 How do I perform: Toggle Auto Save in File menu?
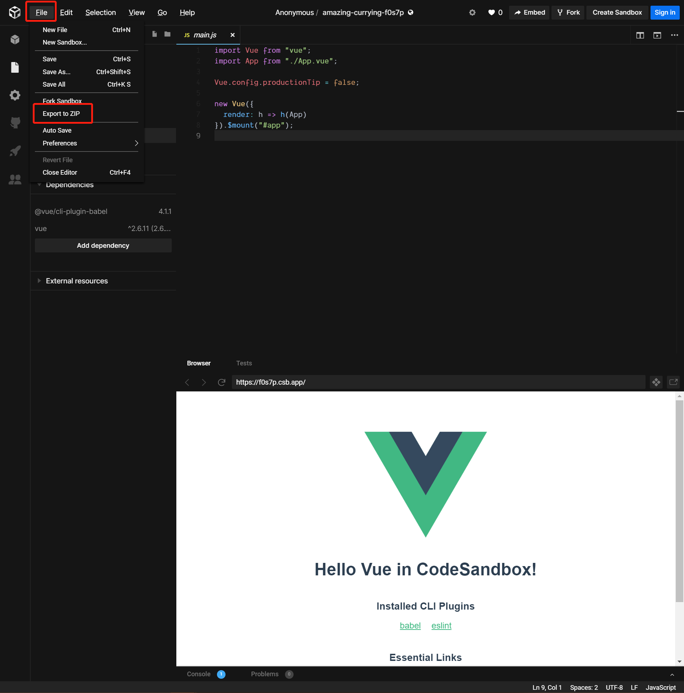point(57,130)
